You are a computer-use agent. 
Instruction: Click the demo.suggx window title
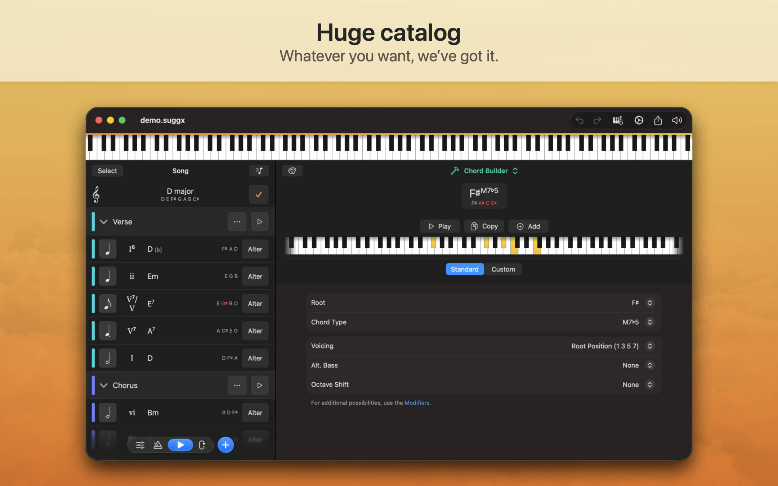[x=162, y=120]
